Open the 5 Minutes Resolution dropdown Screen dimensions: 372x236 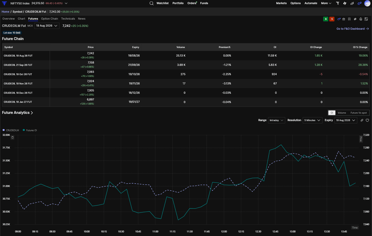312,120
